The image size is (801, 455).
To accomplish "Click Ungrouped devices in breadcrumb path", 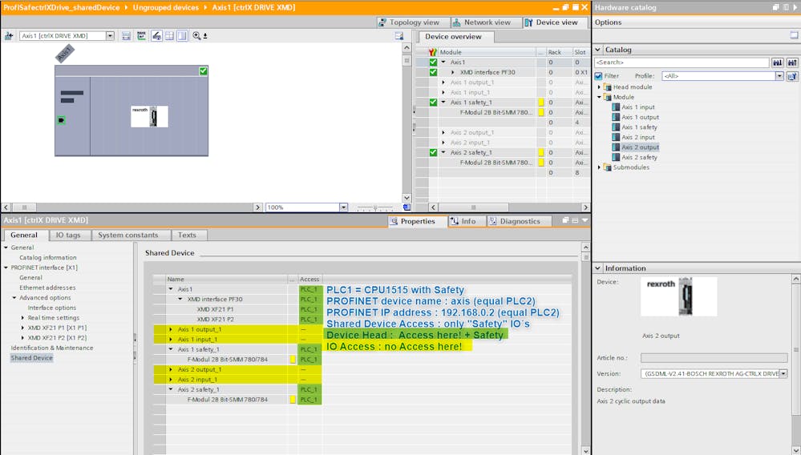I will [166, 8].
